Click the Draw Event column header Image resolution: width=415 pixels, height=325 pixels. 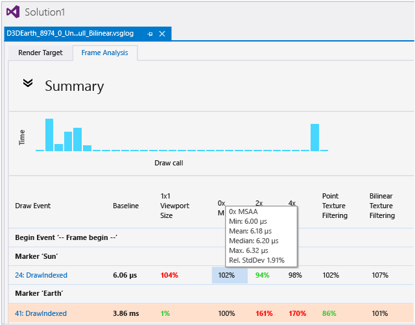click(x=33, y=206)
